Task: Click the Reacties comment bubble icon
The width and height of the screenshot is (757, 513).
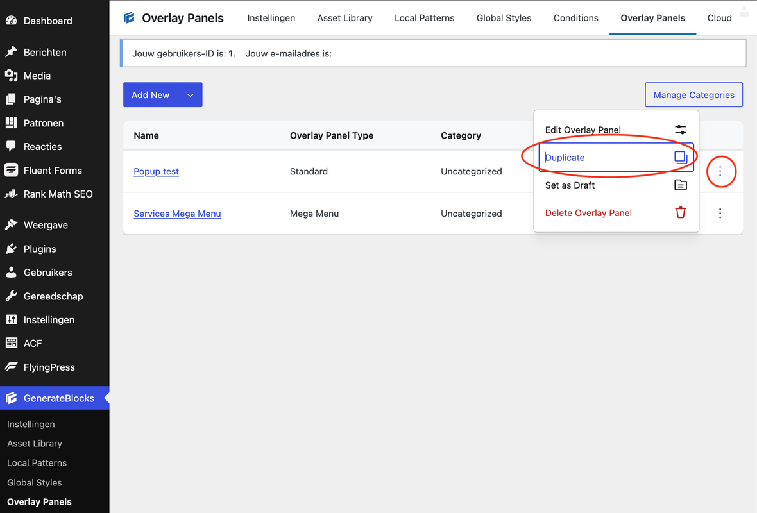Action: click(11, 146)
